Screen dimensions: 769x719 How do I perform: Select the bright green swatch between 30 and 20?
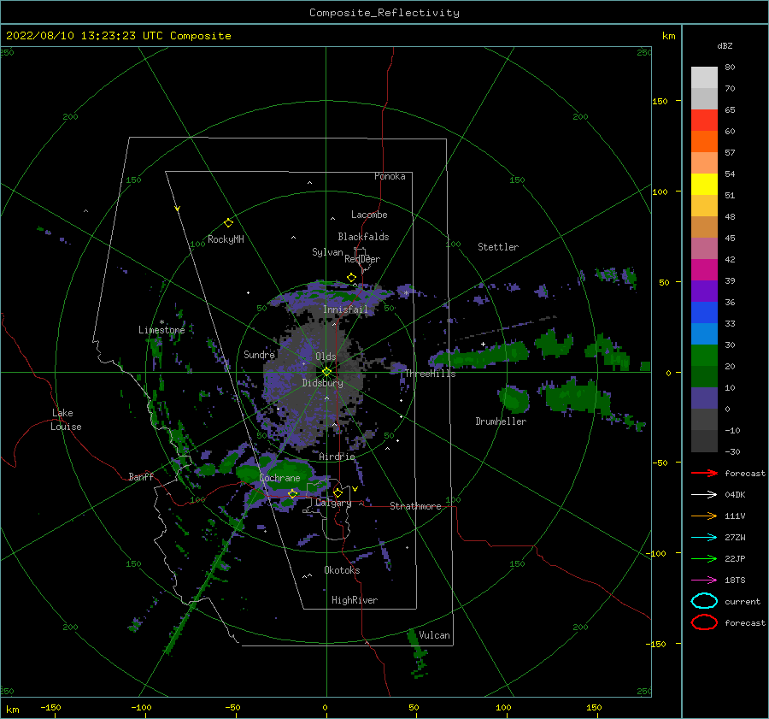tap(704, 356)
